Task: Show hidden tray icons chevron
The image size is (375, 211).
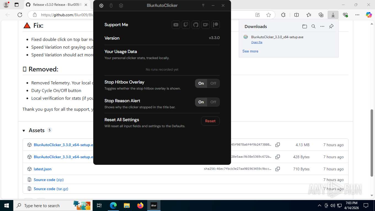Action: pyautogui.click(x=320, y=206)
